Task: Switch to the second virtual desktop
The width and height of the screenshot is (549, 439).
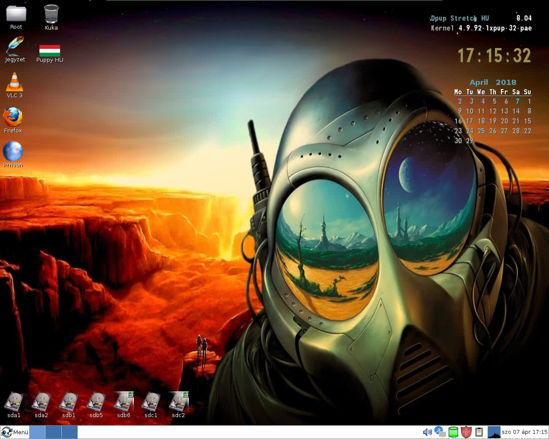Action: (x=53, y=432)
